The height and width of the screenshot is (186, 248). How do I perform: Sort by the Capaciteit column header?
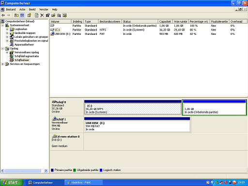[x=165, y=21]
